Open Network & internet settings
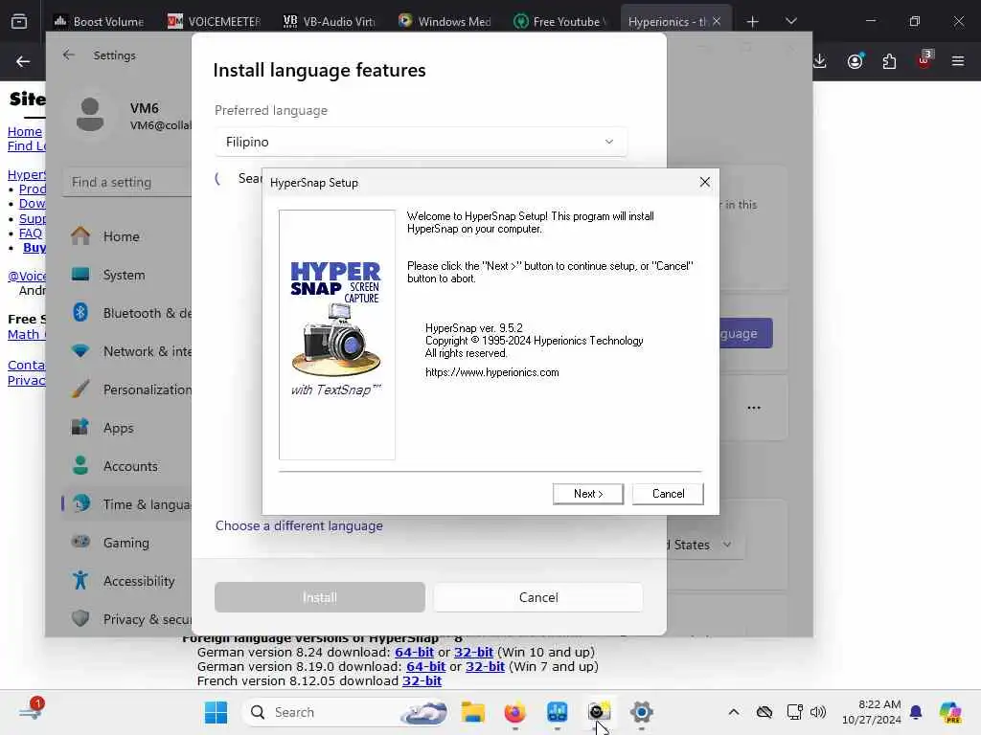The height and width of the screenshot is (735, 981). [128, 351]
